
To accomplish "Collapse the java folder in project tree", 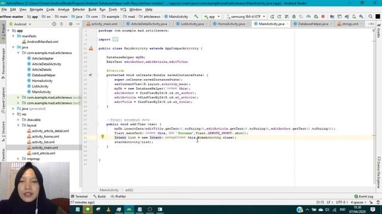I will coord(13,47).
